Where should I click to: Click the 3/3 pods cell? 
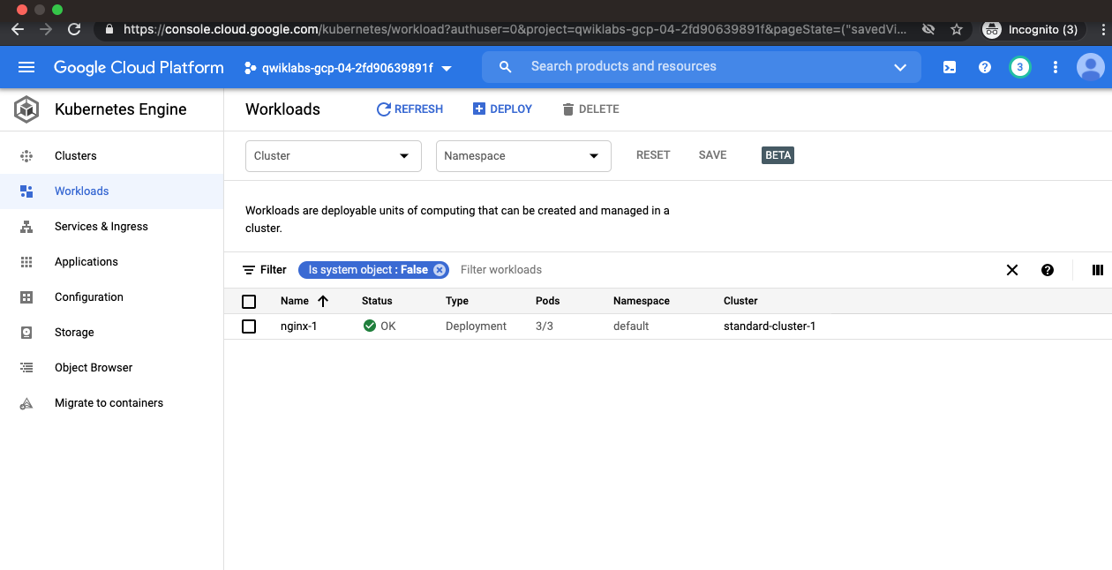pos(545,326)
